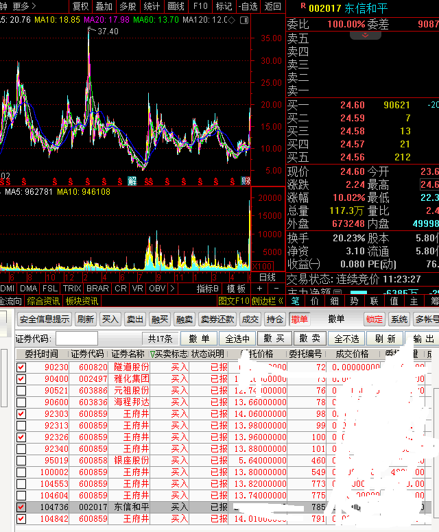Open the 势 trend tab

[x=355, y=301]
